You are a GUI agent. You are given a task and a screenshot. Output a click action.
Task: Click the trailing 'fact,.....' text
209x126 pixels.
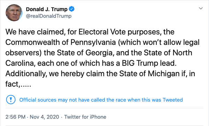point(18,84)
